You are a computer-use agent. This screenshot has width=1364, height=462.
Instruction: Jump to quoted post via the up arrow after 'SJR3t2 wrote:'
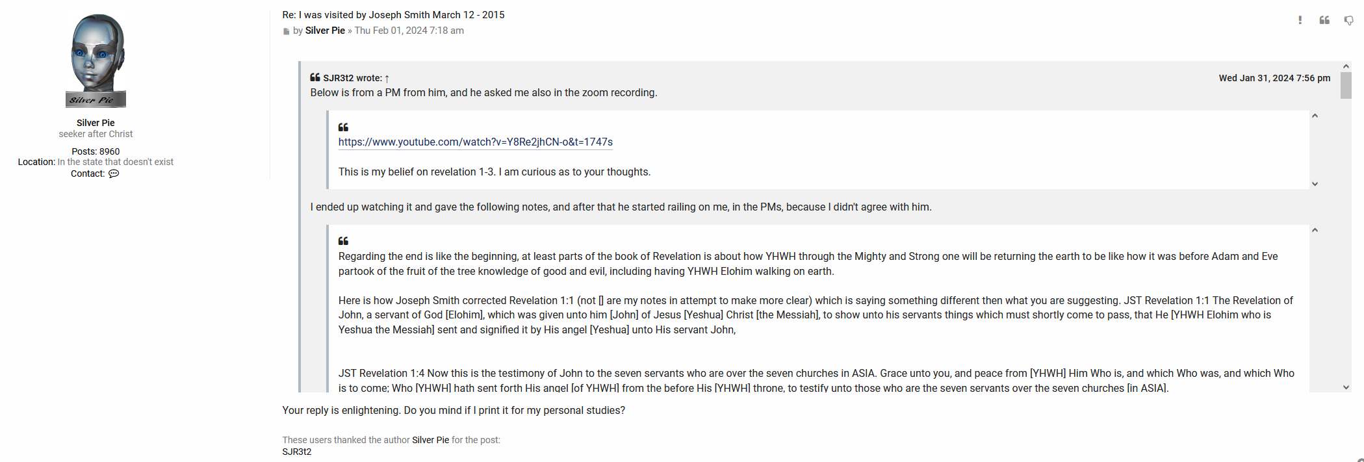point(387,79)
